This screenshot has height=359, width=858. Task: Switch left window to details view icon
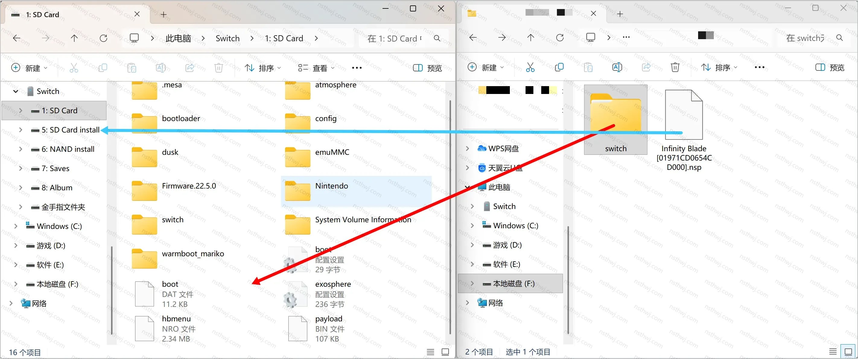[x=430, y=352]
